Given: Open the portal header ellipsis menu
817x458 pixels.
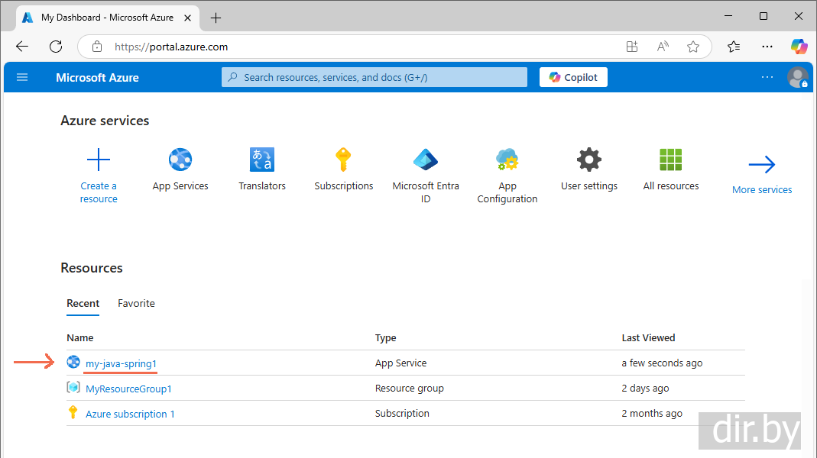Looking at the screenshot, I should [767, 77].
